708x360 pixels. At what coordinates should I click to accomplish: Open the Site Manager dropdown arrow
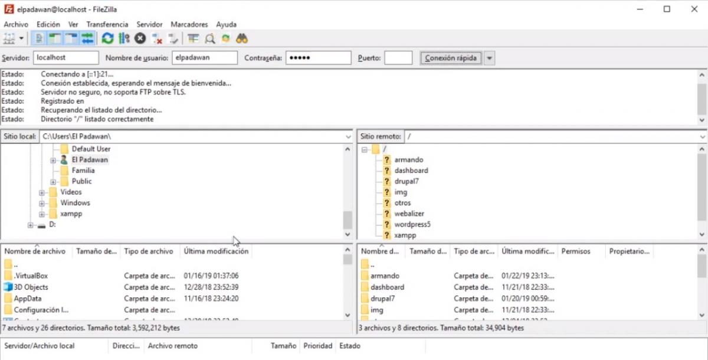pos(22,39)
